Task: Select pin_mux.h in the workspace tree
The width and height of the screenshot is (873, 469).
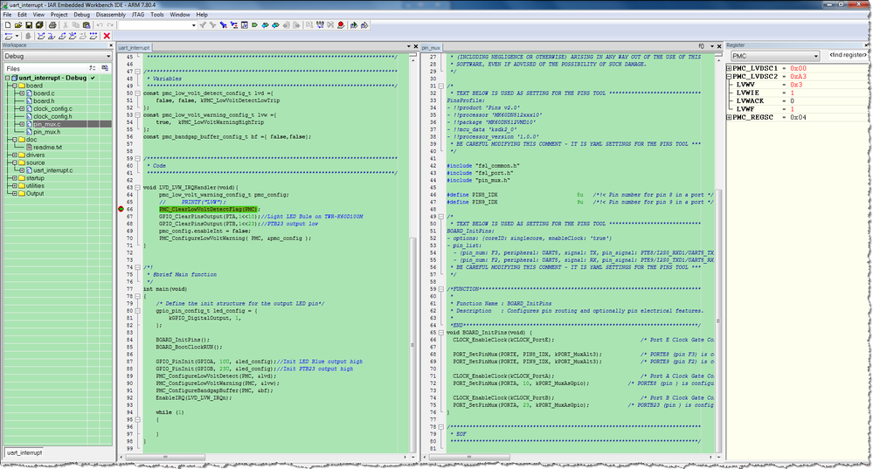Action: pos(47,132)
